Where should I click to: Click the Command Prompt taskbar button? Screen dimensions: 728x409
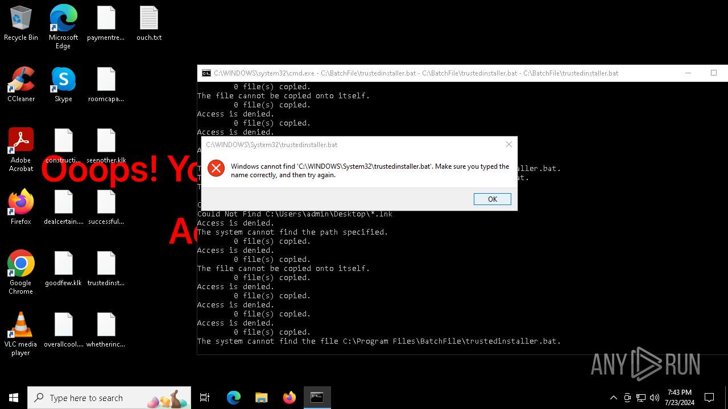tap(317, 398)
